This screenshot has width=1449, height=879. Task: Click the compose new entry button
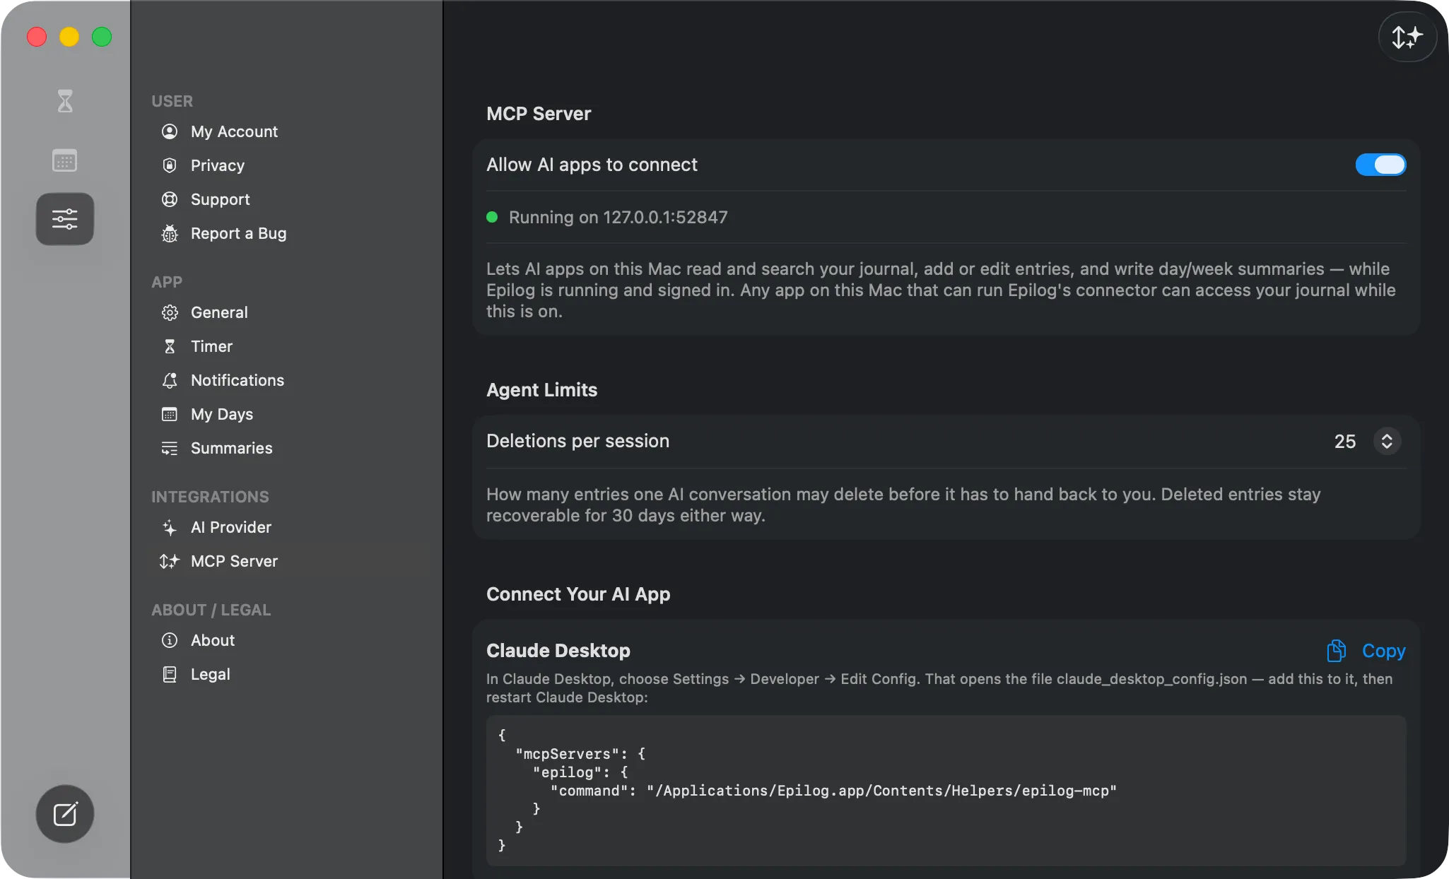[65, 814]
